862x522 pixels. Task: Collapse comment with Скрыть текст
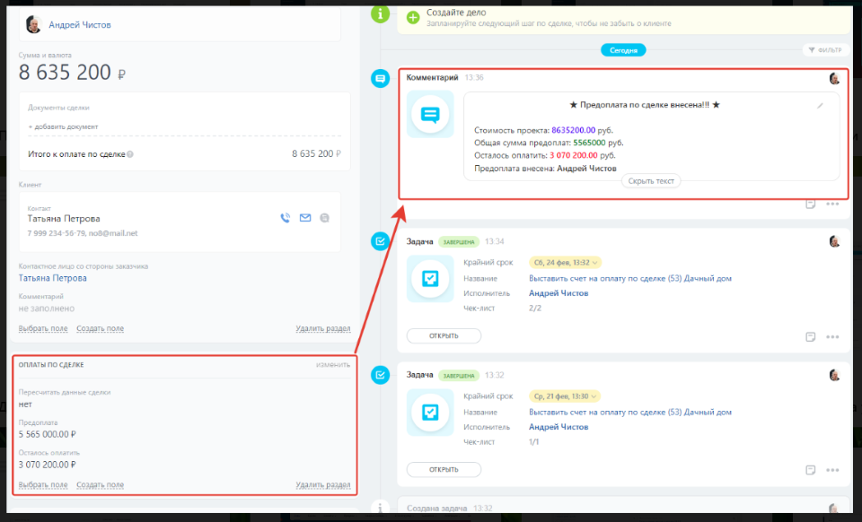[650, 181]
